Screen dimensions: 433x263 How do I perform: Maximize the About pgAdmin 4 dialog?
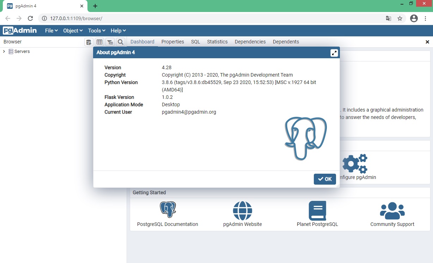click(334, 53)
